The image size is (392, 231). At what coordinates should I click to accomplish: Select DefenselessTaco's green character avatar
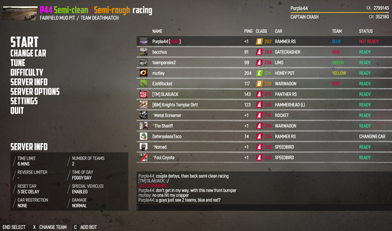pos(144,136)
